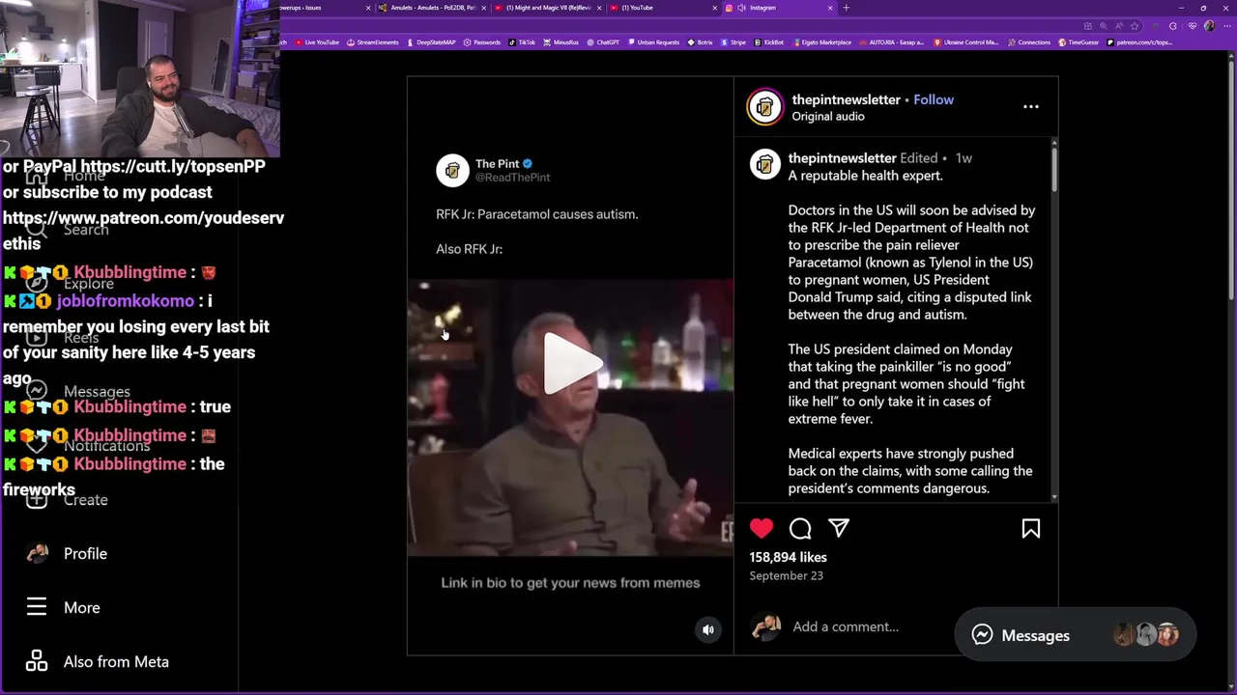Open Stripe bookmark

pyautogui.click(x=734, y=42)
